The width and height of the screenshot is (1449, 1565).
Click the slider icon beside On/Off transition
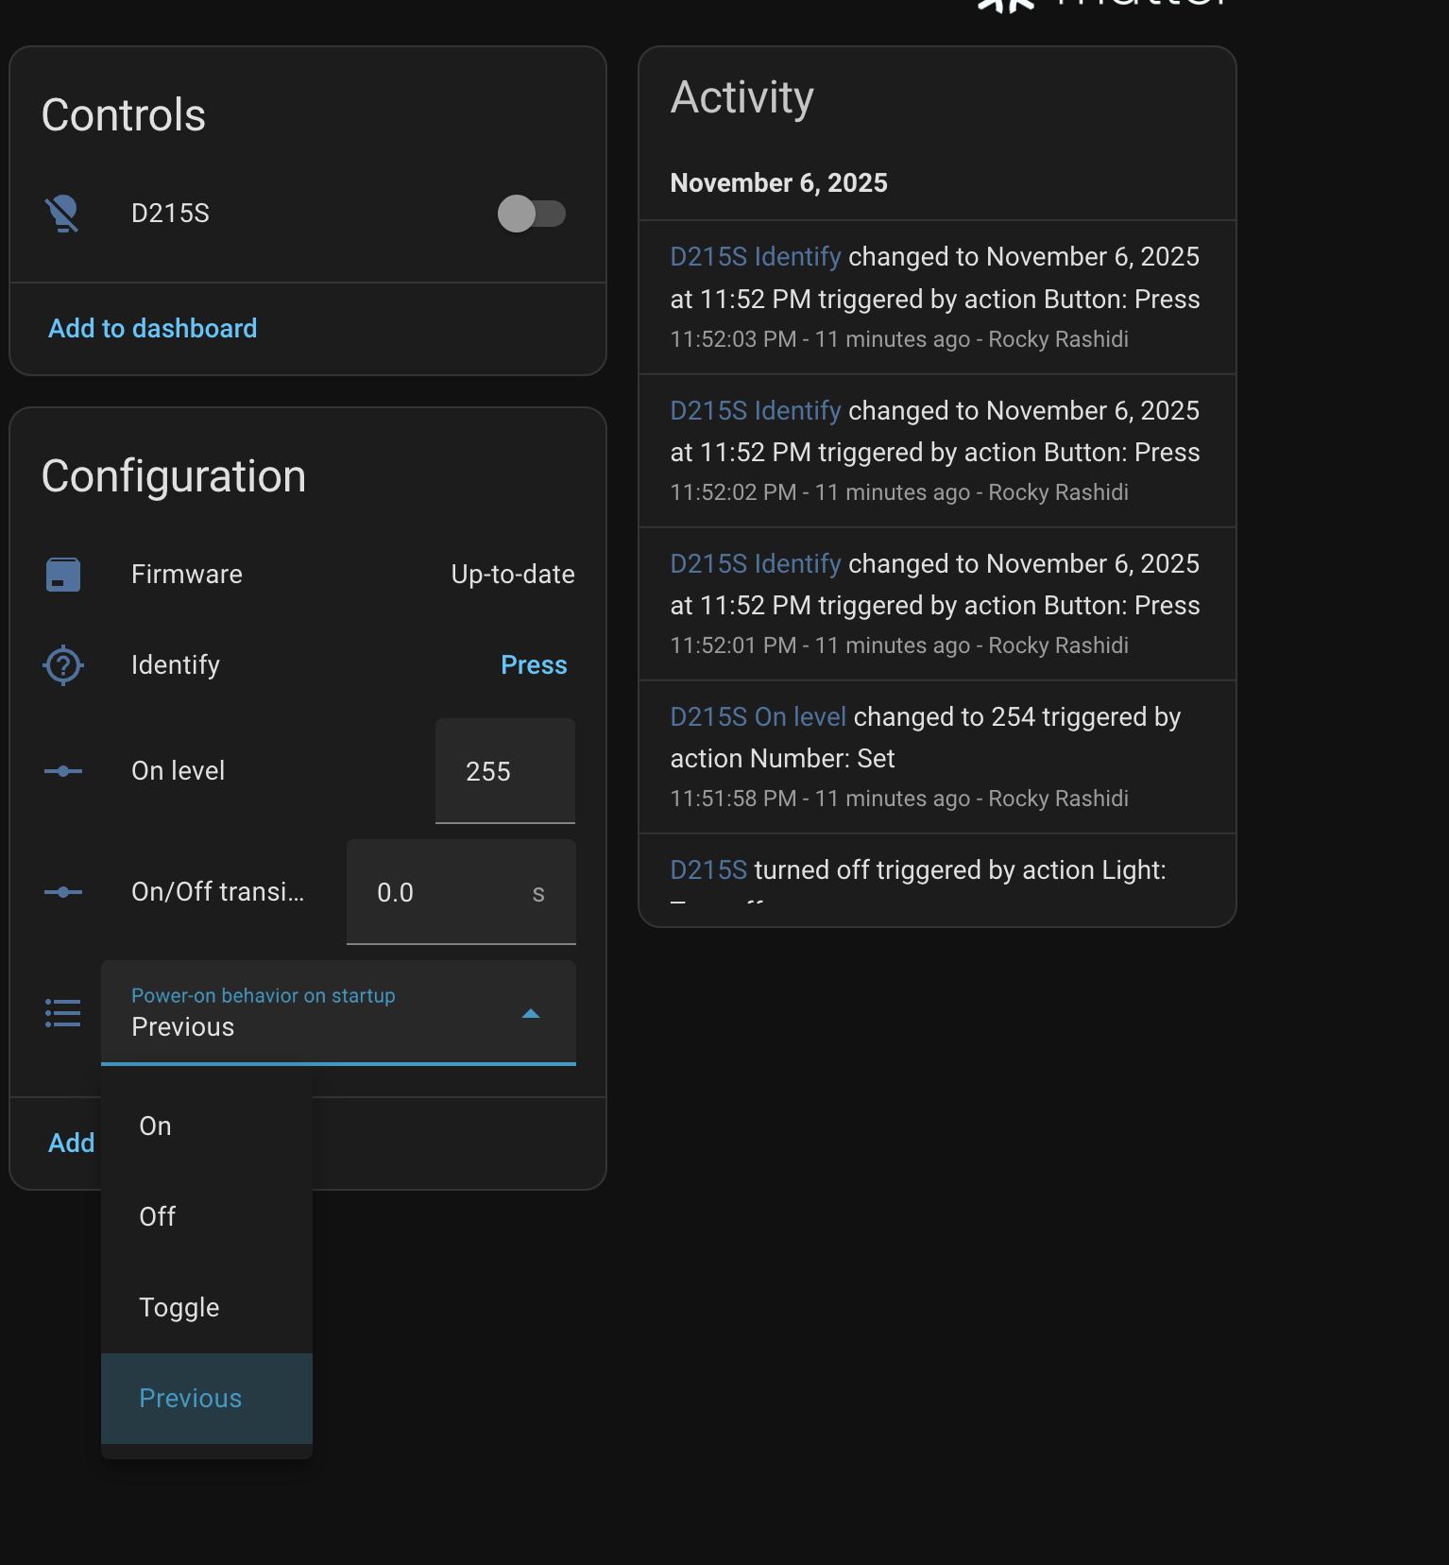pyautogui.click(x=63, y=892)
